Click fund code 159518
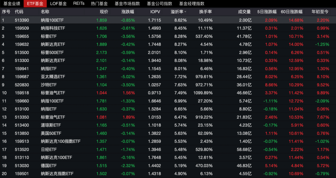This screenshot has width=336, height=178. click(22, 93)
